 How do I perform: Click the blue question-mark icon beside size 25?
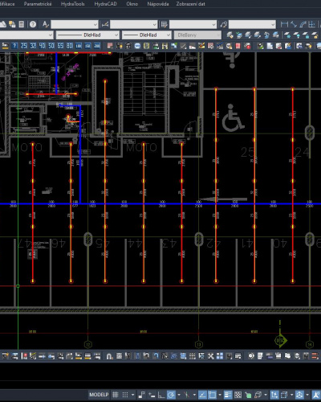click(14, 46)
